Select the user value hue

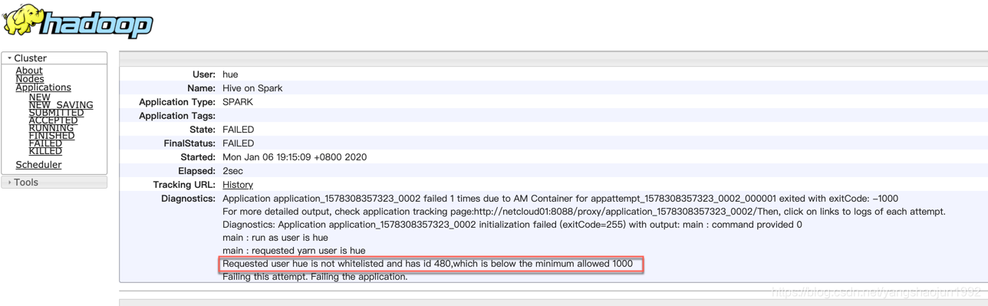click(x=230, y=74)
